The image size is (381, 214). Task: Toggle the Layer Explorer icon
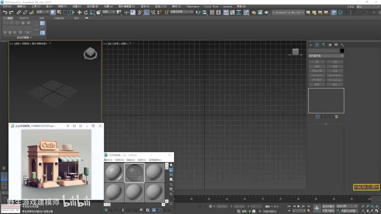tap(218, 12)
